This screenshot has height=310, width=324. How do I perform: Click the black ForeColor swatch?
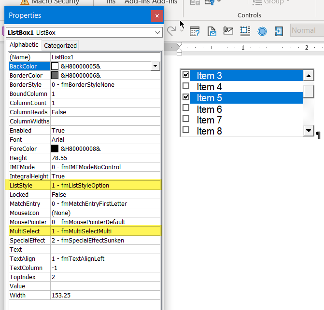[x=55, y=148]
